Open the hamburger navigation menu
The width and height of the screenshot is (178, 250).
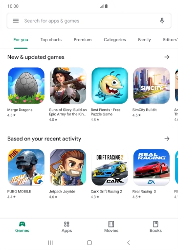tap(16, 21)
